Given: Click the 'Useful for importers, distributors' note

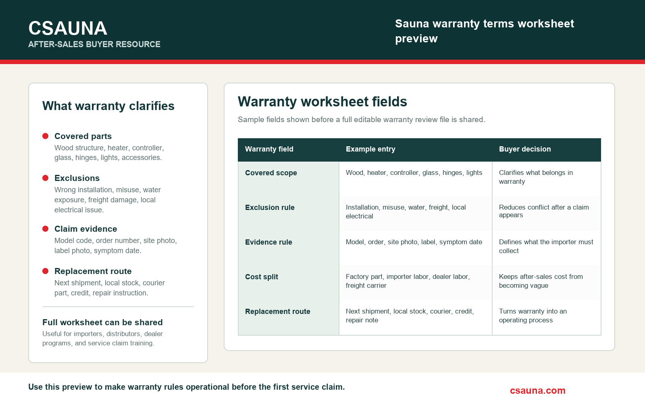Looking at the screenshot, I should [x=102, y=339].
